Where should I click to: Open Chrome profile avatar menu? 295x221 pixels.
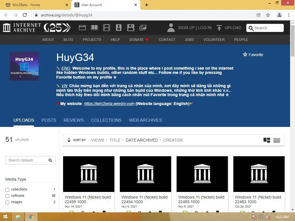[x=279, y=15]
